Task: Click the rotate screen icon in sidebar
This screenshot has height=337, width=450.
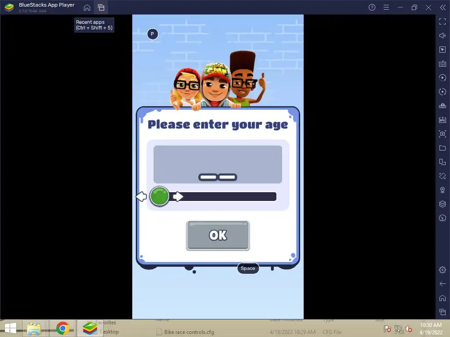Action: (443, 162)
